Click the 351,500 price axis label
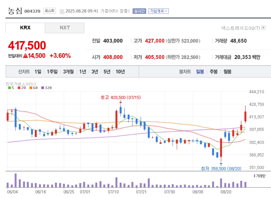This screenshot has height=198, width=271. [257, 167]
